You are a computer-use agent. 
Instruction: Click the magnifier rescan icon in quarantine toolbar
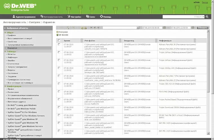[x=82, y=28]
